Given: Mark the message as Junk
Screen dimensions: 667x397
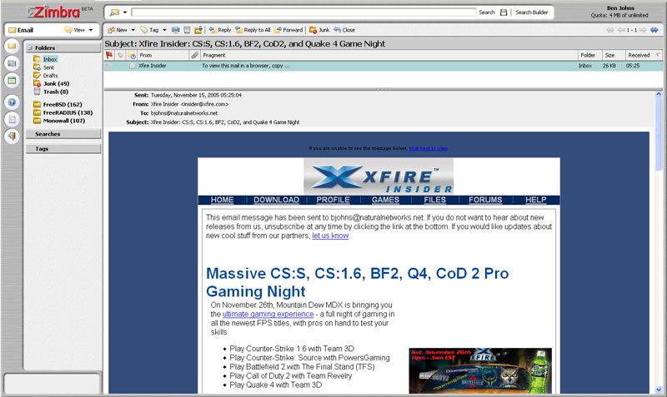Looking at the screenshot, I should coord(319,30).
